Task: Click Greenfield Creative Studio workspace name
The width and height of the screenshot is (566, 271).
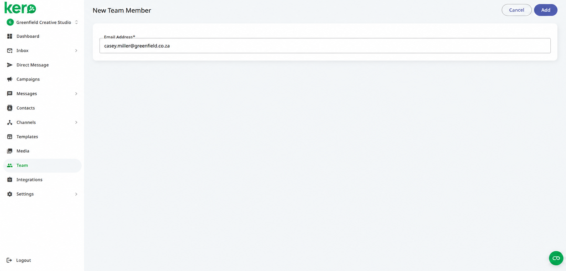Action: pos(44,22)
